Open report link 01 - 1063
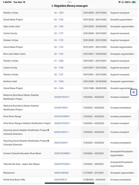 (59, 81)
